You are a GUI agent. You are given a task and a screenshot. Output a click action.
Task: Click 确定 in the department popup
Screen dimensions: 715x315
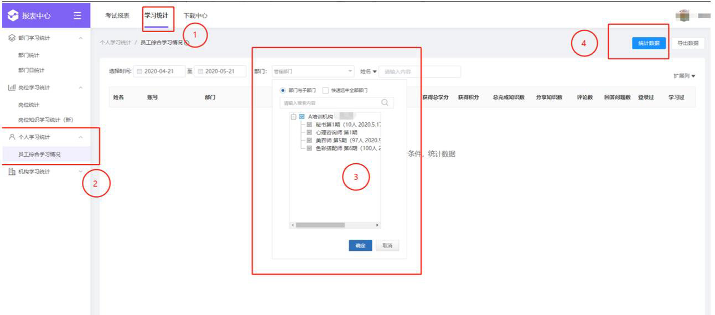click(360, 246)
